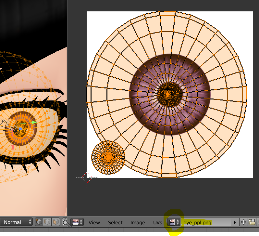This screenshot has width=259, height=236.
Task: Click the small UV island center
Action: [x=108, y=157]
